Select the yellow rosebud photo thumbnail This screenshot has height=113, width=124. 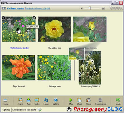click(x=90, y=29)
